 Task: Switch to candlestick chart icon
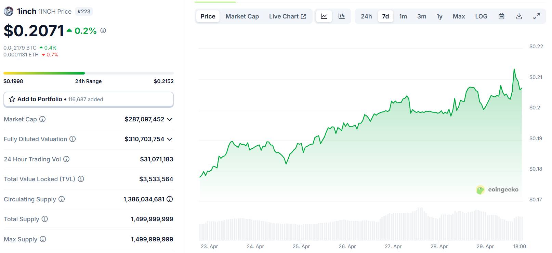point(341,16)
